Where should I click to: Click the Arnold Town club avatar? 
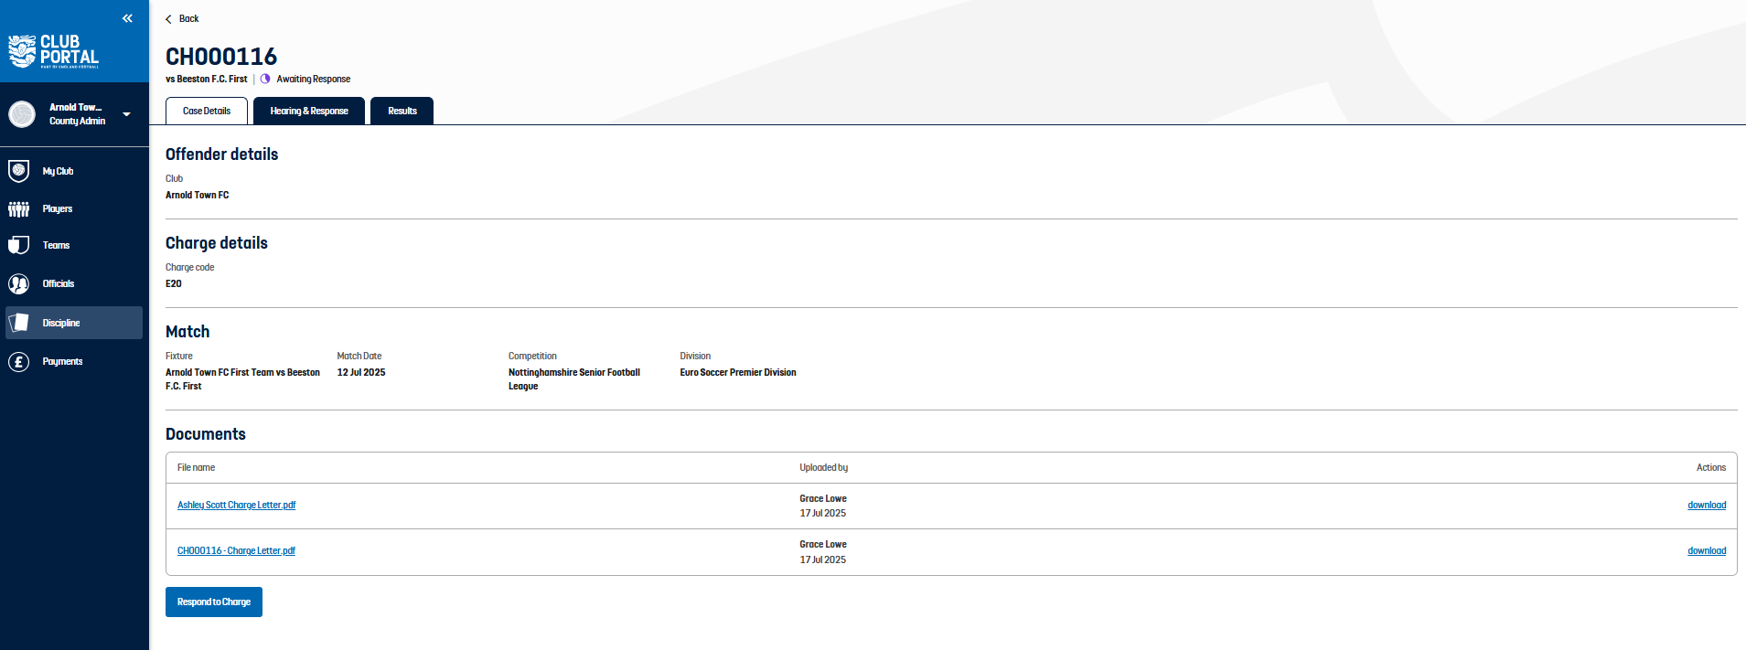(x=22, y=114)
